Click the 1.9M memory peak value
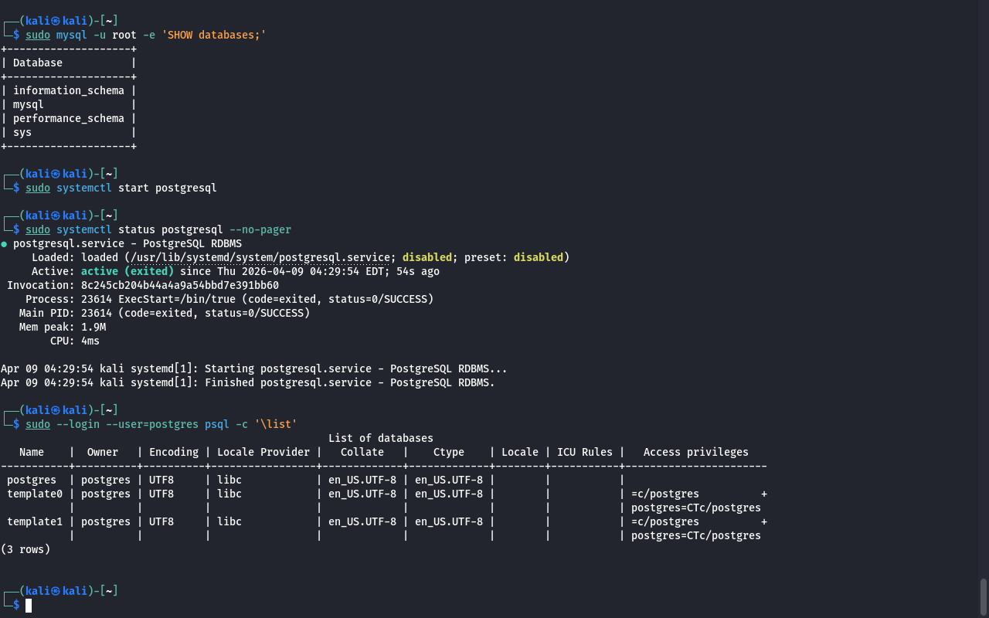 93,327
